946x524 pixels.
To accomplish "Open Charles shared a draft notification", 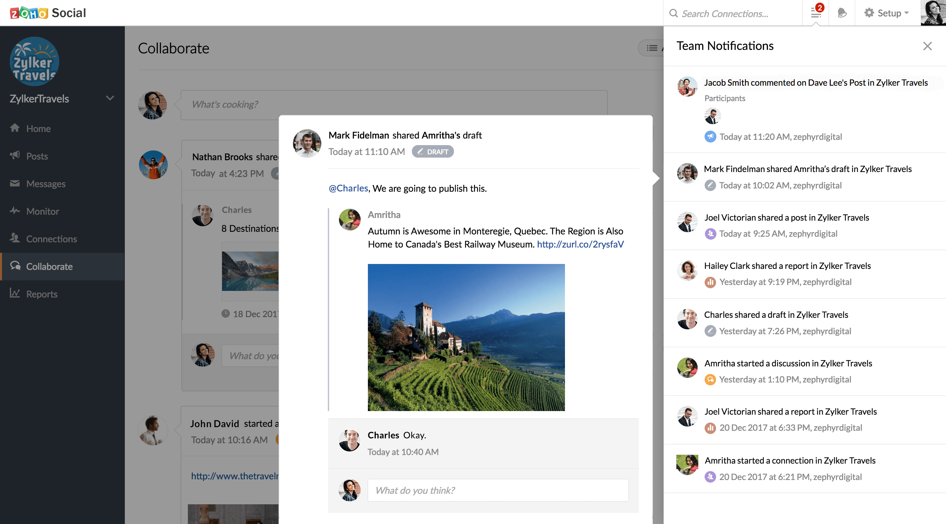I will coord(805,322).
